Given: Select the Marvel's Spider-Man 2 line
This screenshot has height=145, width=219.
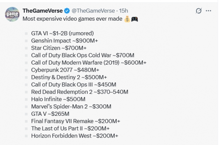Looking at the screenshot, I should point(71,107).
